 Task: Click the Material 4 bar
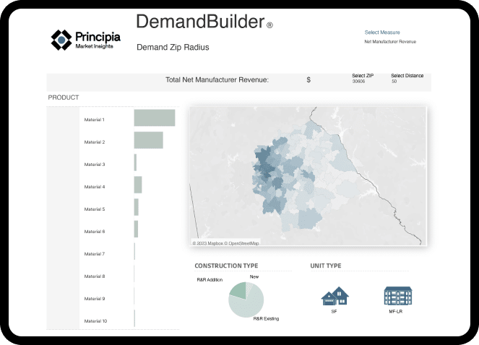[x=138, y=185]
